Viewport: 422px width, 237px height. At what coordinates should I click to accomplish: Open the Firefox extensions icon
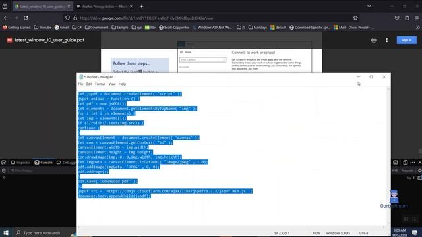407,18
